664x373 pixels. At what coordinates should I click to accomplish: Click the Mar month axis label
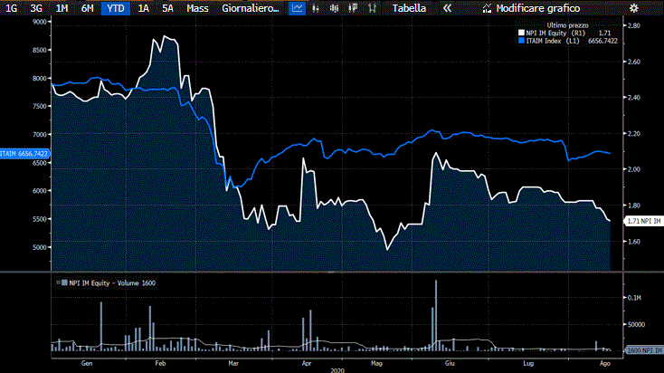tap(233, 363)
